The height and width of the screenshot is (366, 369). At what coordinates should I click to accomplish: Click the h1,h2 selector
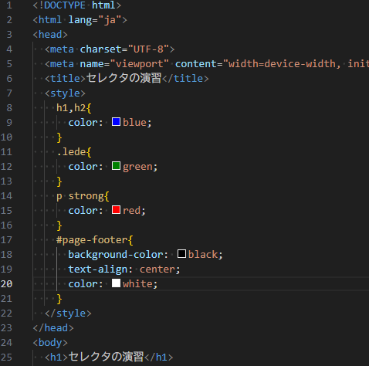tap(71, 108)
